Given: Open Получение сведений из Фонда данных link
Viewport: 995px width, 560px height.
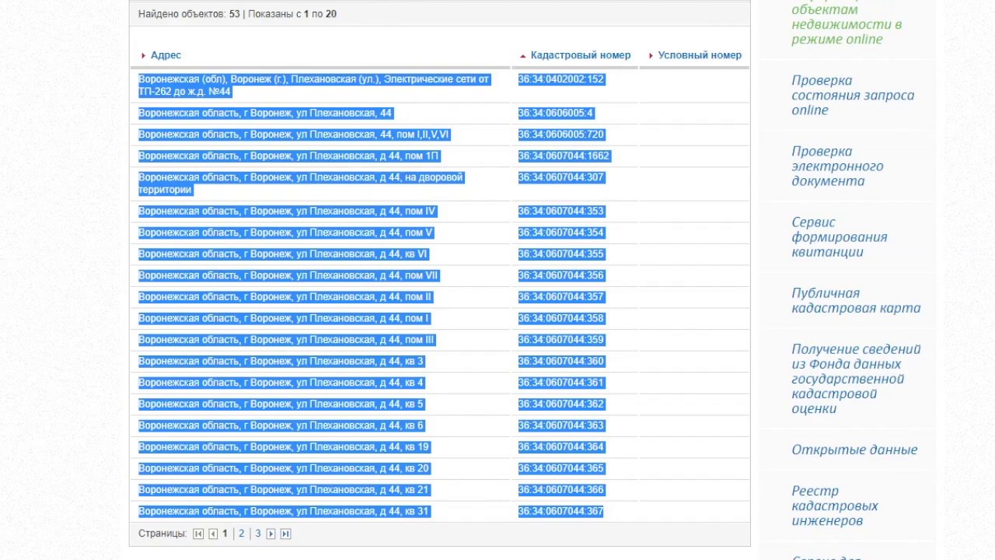Looking at the screenshot, I should point(856,379).
